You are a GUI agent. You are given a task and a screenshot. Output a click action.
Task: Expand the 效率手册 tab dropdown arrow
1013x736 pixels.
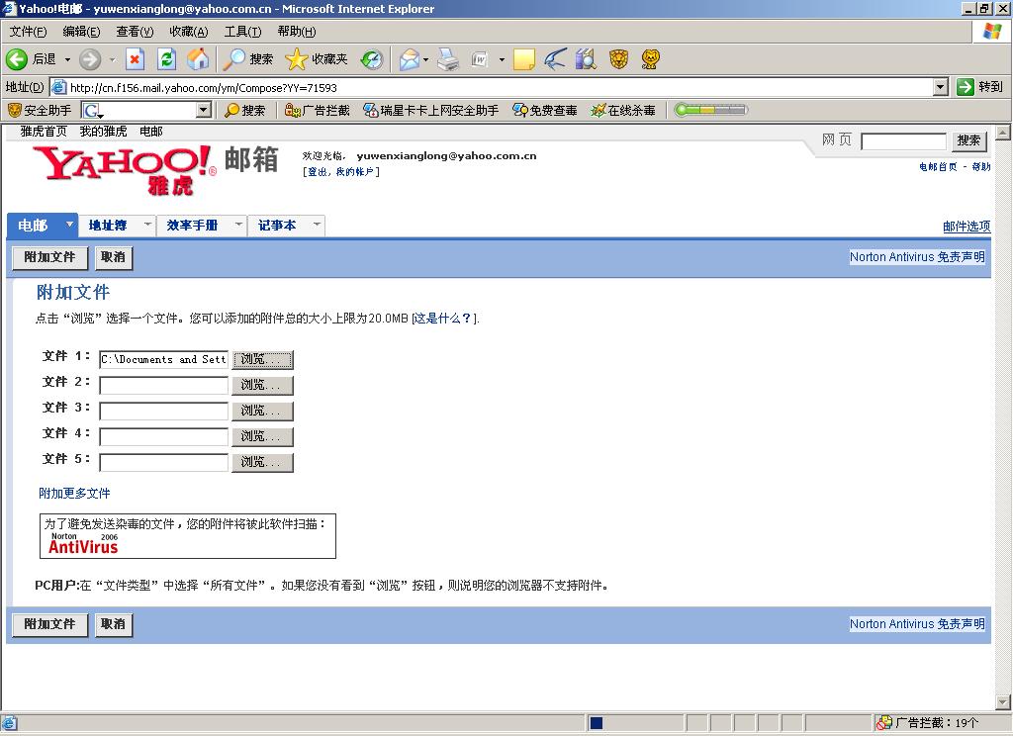239,225
